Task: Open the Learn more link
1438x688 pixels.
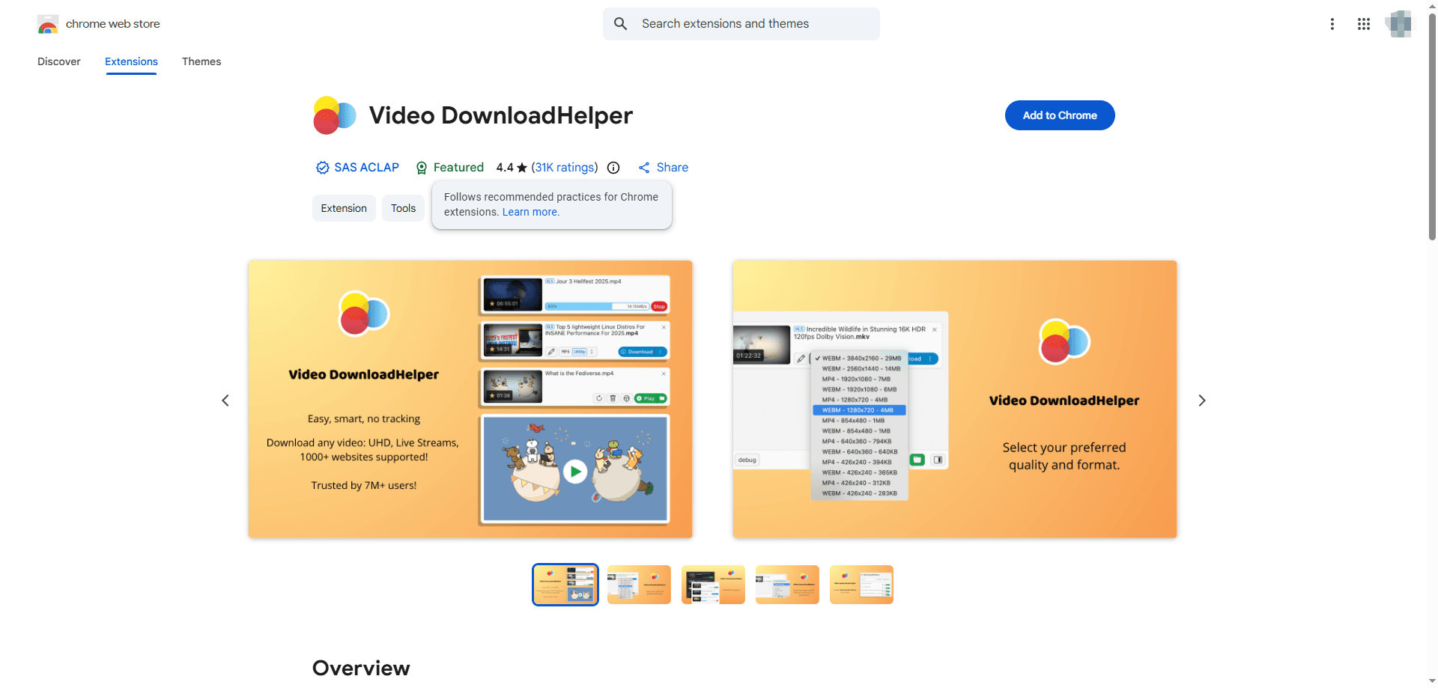Action: pos(530,212)
